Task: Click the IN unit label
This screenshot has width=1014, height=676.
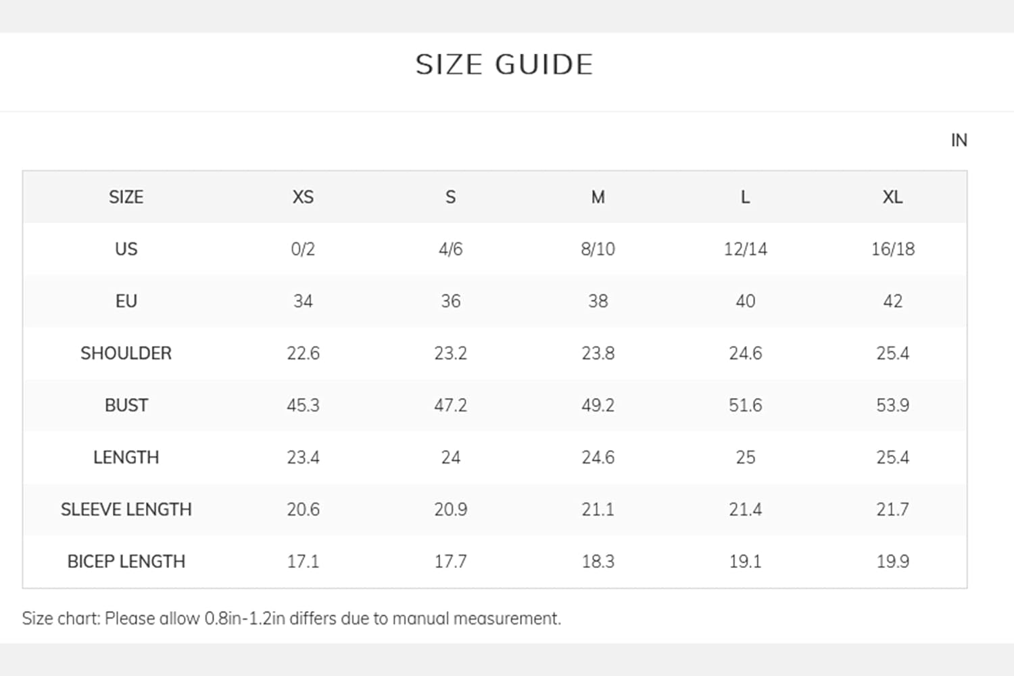Action: 959,140
